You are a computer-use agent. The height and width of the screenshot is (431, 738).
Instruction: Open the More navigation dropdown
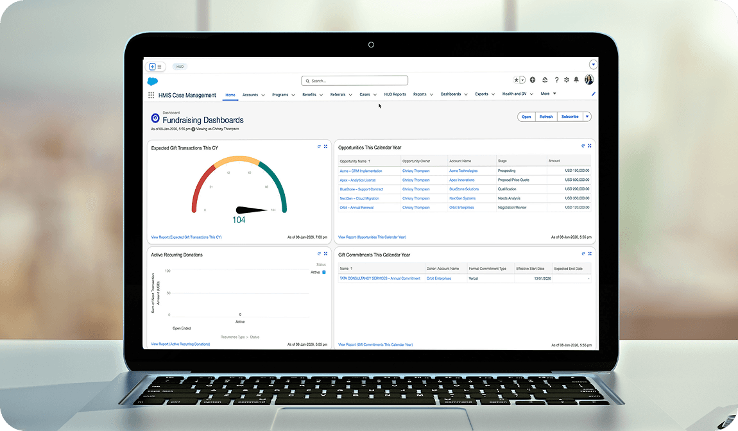[548, 94]
